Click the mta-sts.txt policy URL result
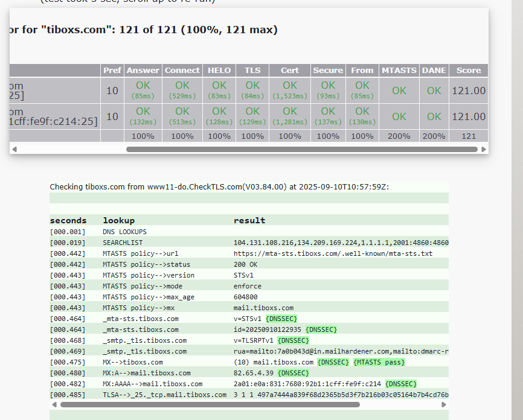The height and width of the screenshot is (420, 523). click(x=333, y=253)
